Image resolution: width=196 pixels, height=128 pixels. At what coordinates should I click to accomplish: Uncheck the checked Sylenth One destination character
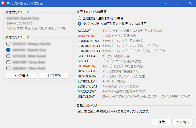click(x=8, y=50)
